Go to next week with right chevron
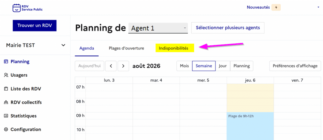Screen dimensions: 323x140 coord(123,66)
